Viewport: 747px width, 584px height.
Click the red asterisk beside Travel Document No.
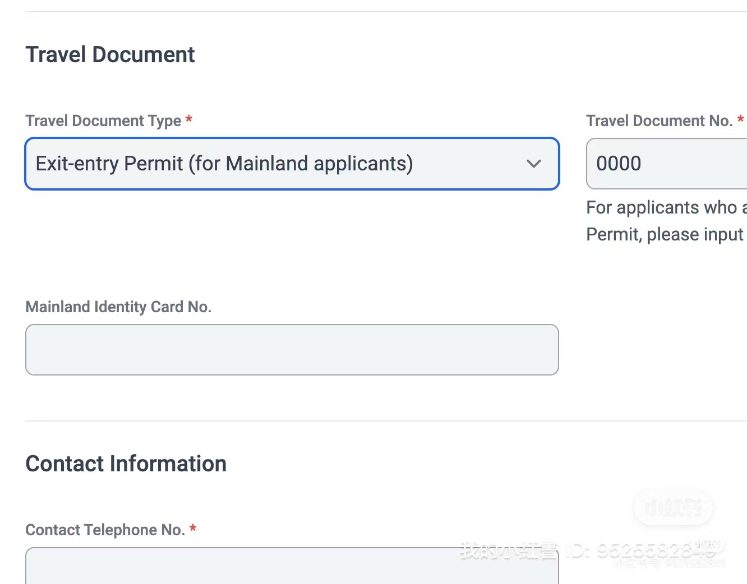click(740, 119)
